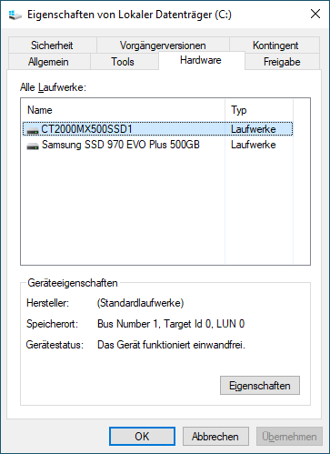Open the Kontingent tab
Screen dimensions: 330x454
pyautogui.click(x=275, y=45)
